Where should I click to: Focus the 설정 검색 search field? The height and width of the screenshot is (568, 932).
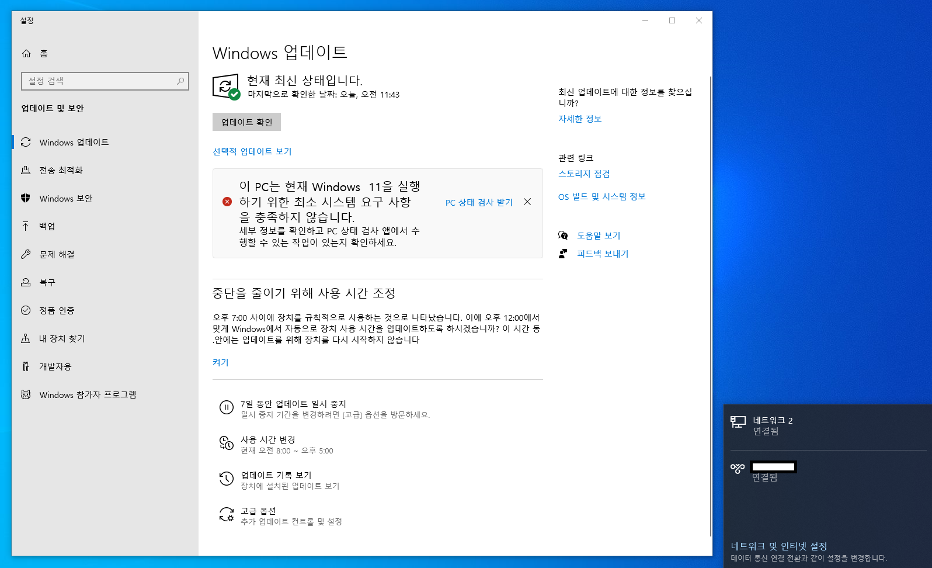105,81
